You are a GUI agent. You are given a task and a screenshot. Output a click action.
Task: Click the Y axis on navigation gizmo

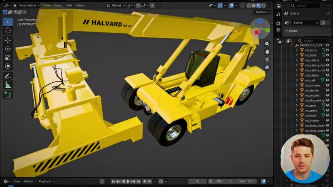point(267,30)
